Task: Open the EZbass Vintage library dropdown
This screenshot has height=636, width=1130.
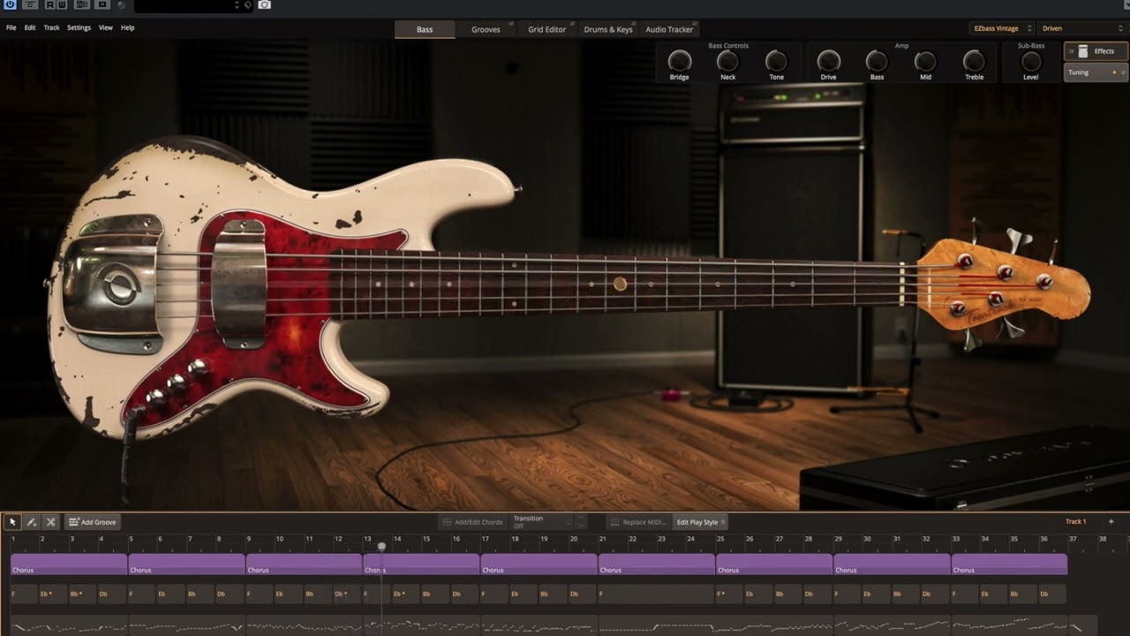Action: [1002, 28]
